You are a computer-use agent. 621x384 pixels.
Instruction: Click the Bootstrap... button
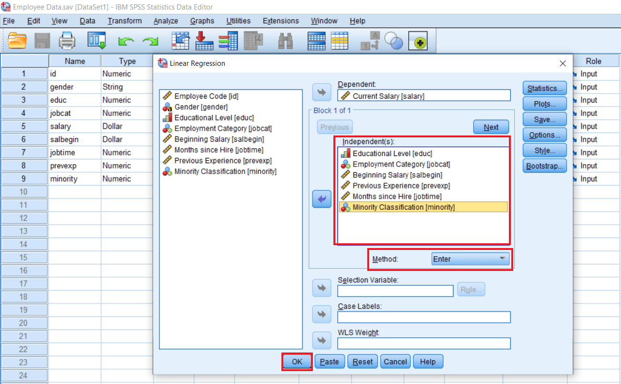coord(545,166)
